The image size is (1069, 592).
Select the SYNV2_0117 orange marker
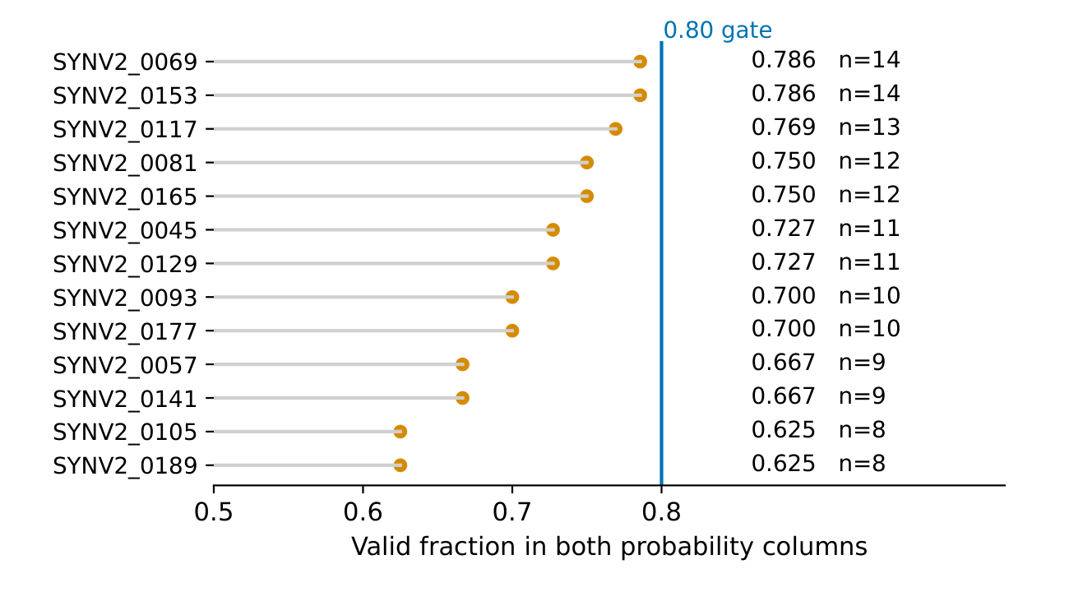tap(615, 129)
